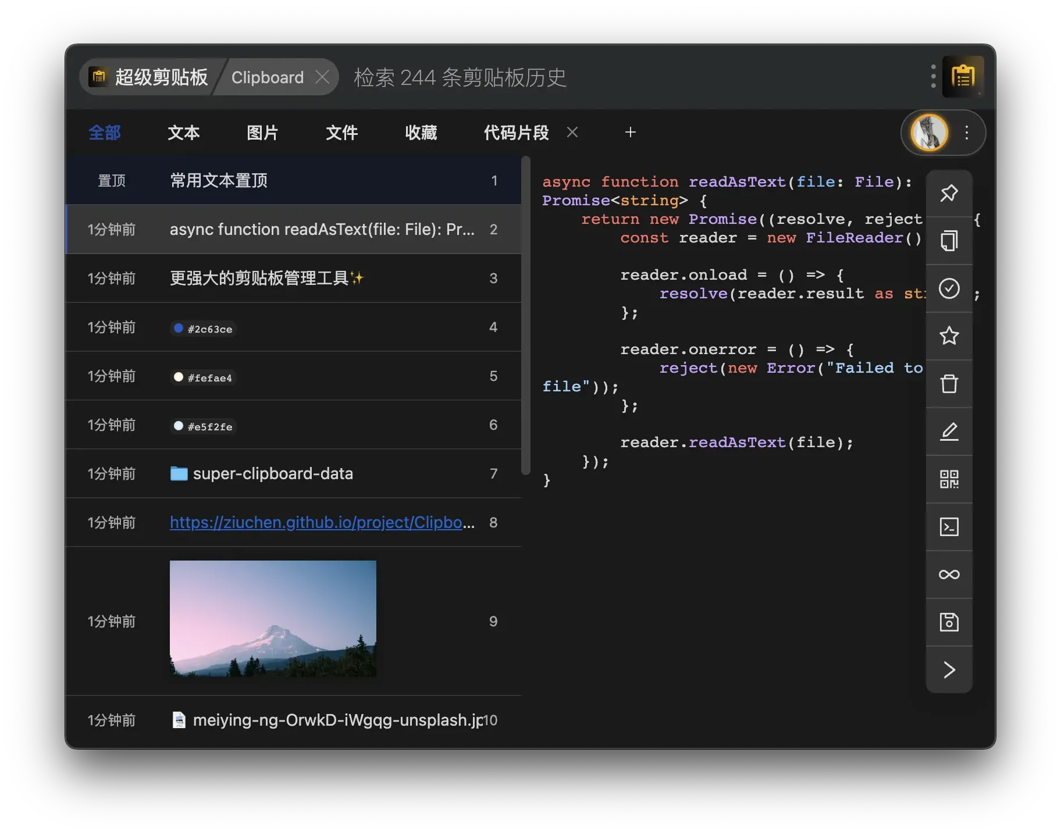Switch to the 图片 tab
1061x835 pixels.
point(262,133)
